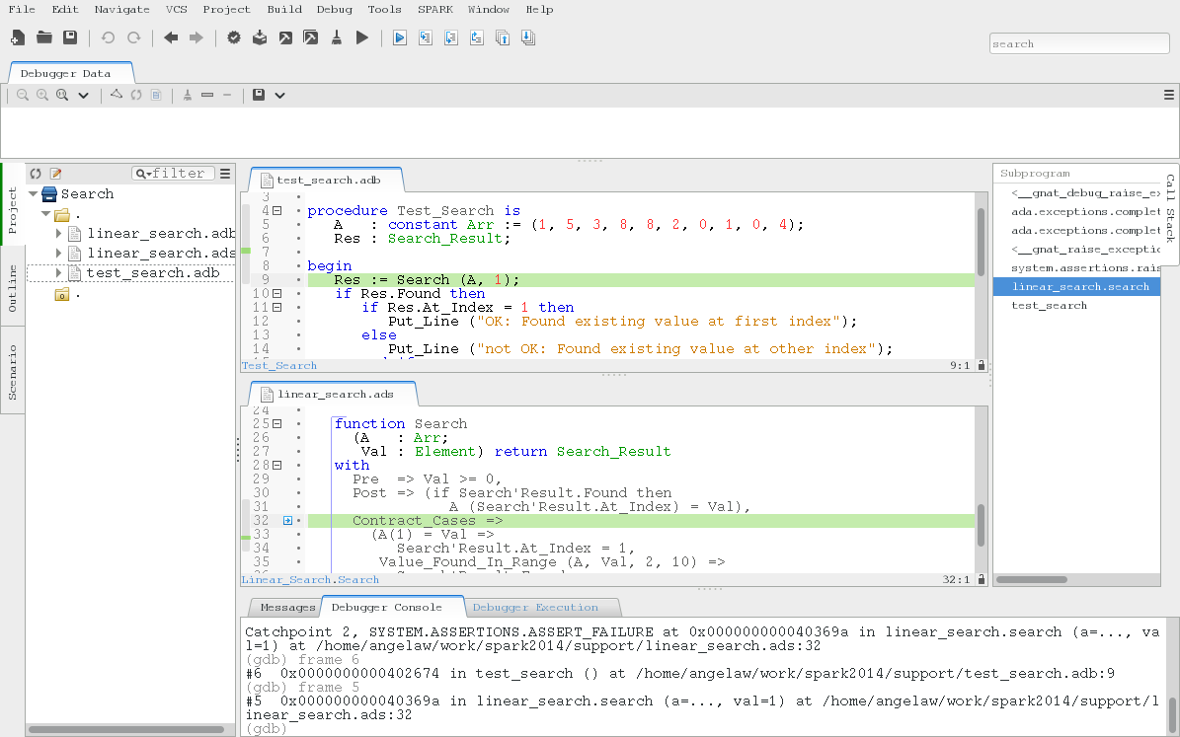Viewport: 1180px width, 737px height.
Task: Zoom in on Debugger Data view
Action: [42, 95]
